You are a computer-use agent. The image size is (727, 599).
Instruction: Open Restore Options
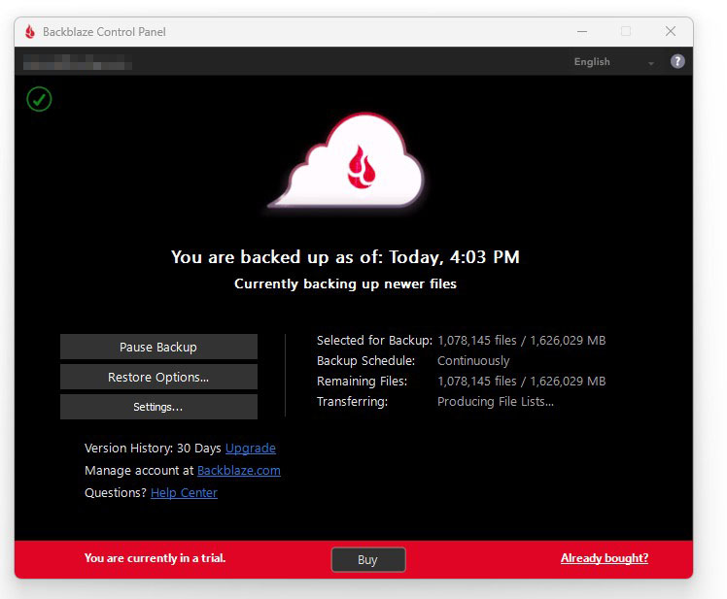(158, 377)
